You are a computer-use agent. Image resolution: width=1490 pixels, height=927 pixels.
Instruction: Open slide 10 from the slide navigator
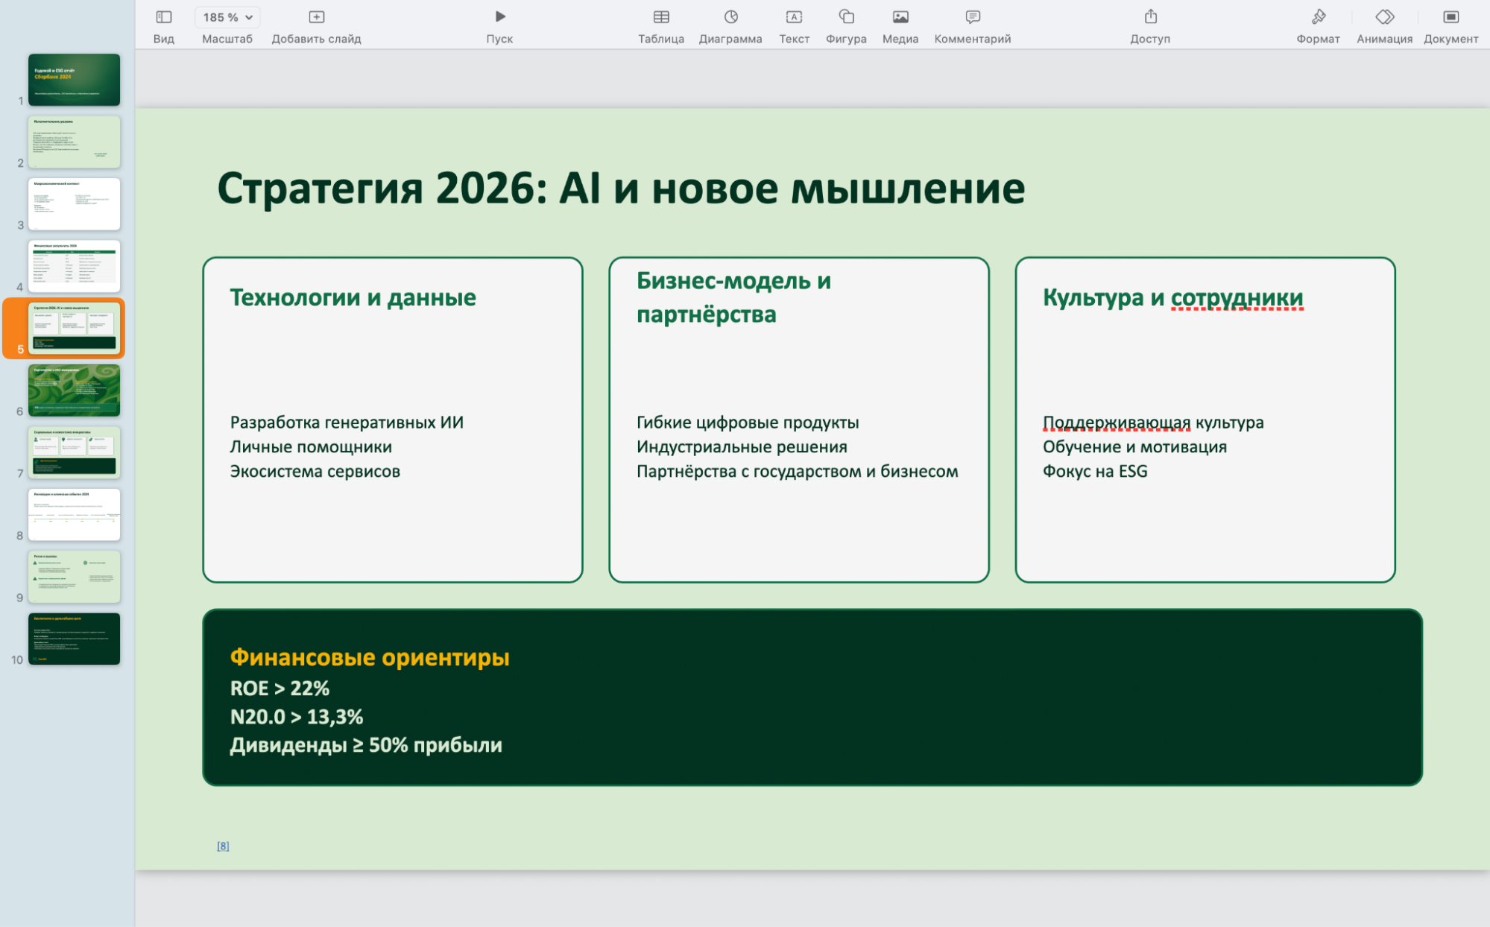tap(74, 639)
